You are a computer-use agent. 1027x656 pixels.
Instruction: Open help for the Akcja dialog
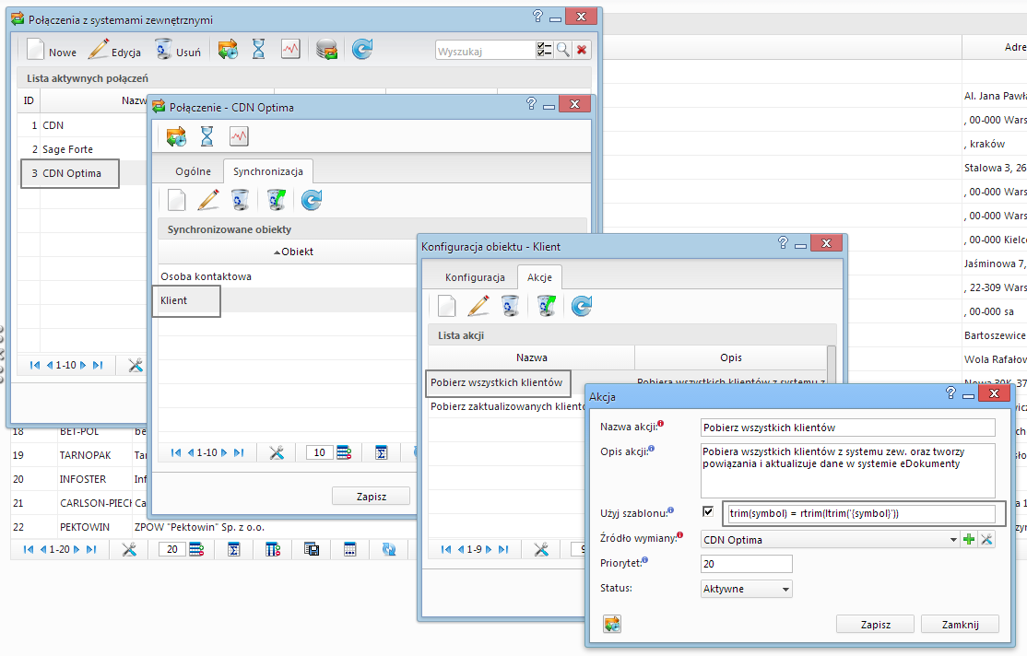(951, 392)
